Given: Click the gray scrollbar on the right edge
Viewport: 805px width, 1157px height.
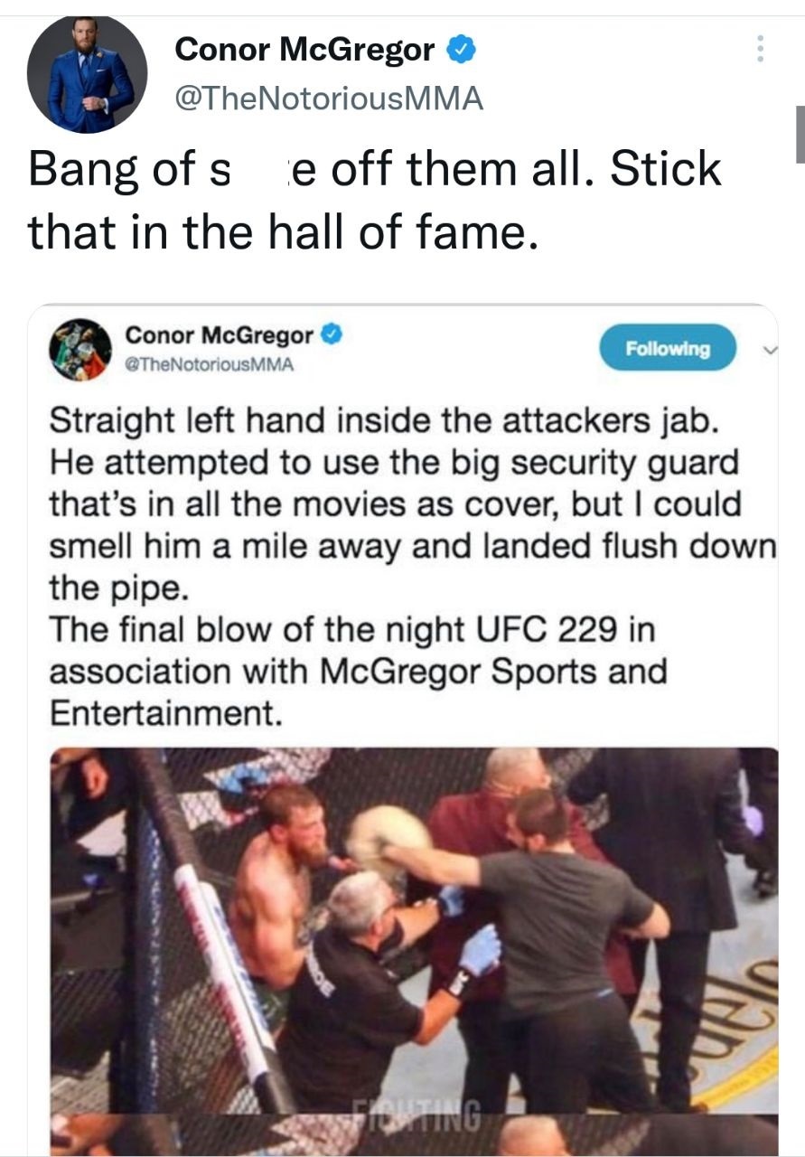Looking at the screenshot, I should click(800, 134).
